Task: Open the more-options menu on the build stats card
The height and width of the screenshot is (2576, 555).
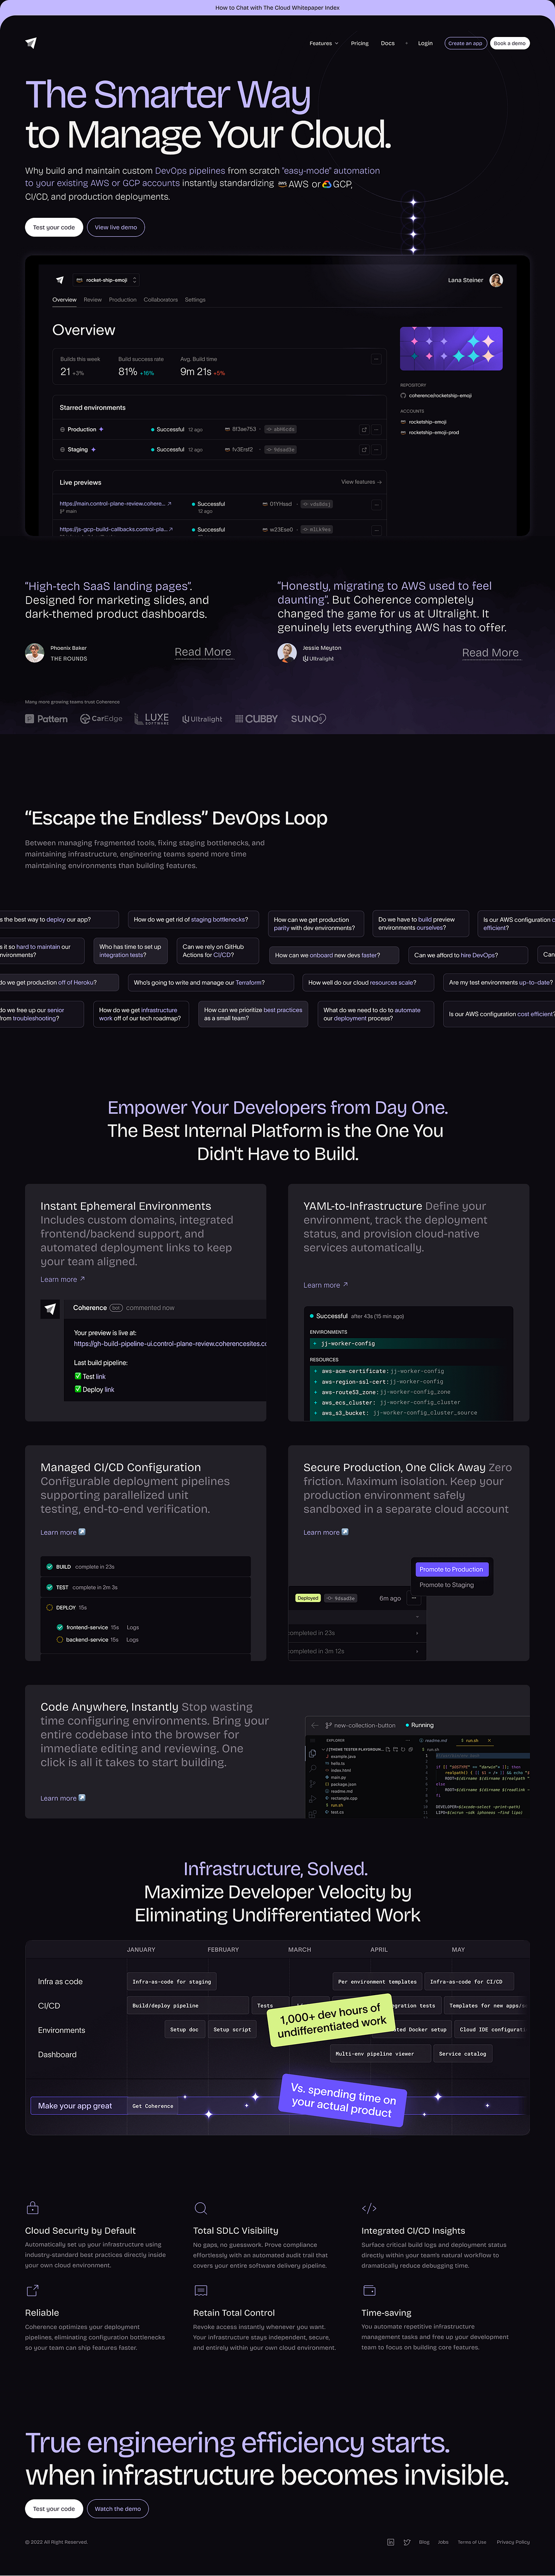Action: tap(376, 359)
